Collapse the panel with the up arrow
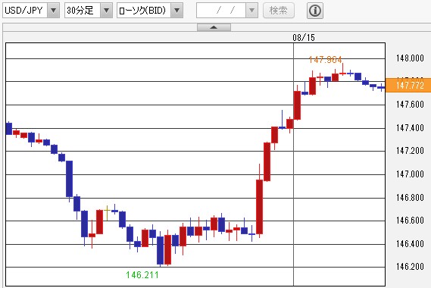Screen dimensions: 431x288 214,27
